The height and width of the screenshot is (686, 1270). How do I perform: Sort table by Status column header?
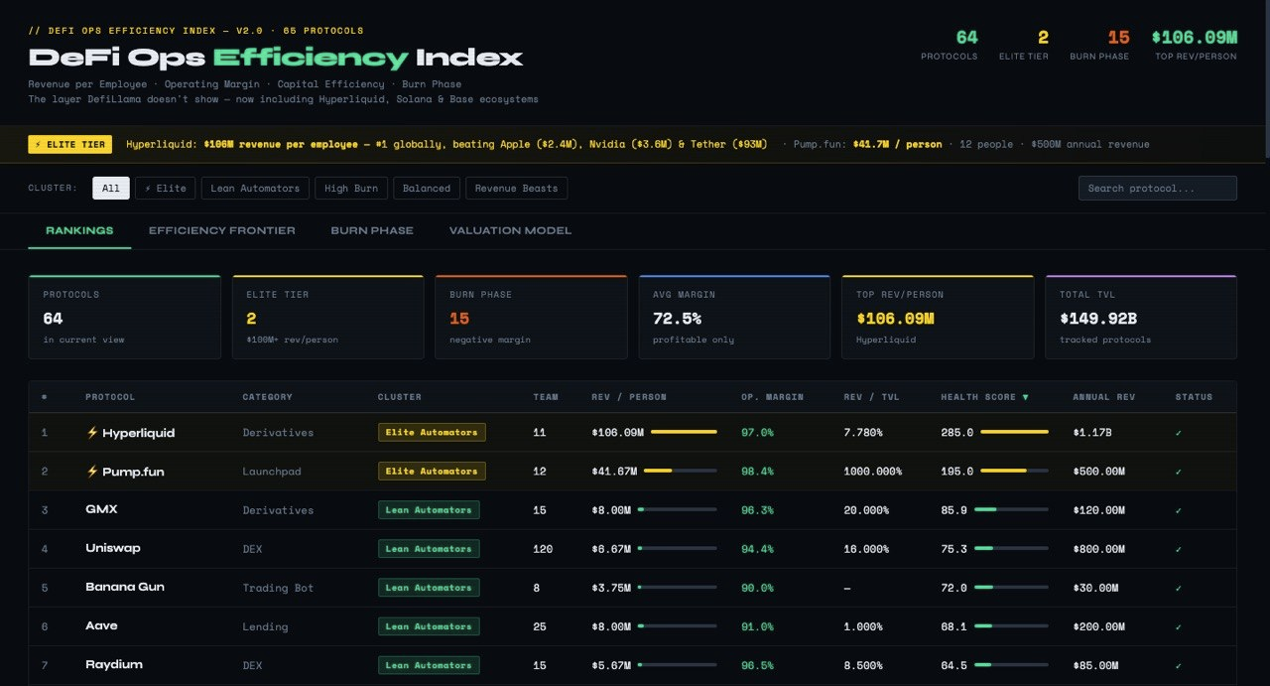1194,397
